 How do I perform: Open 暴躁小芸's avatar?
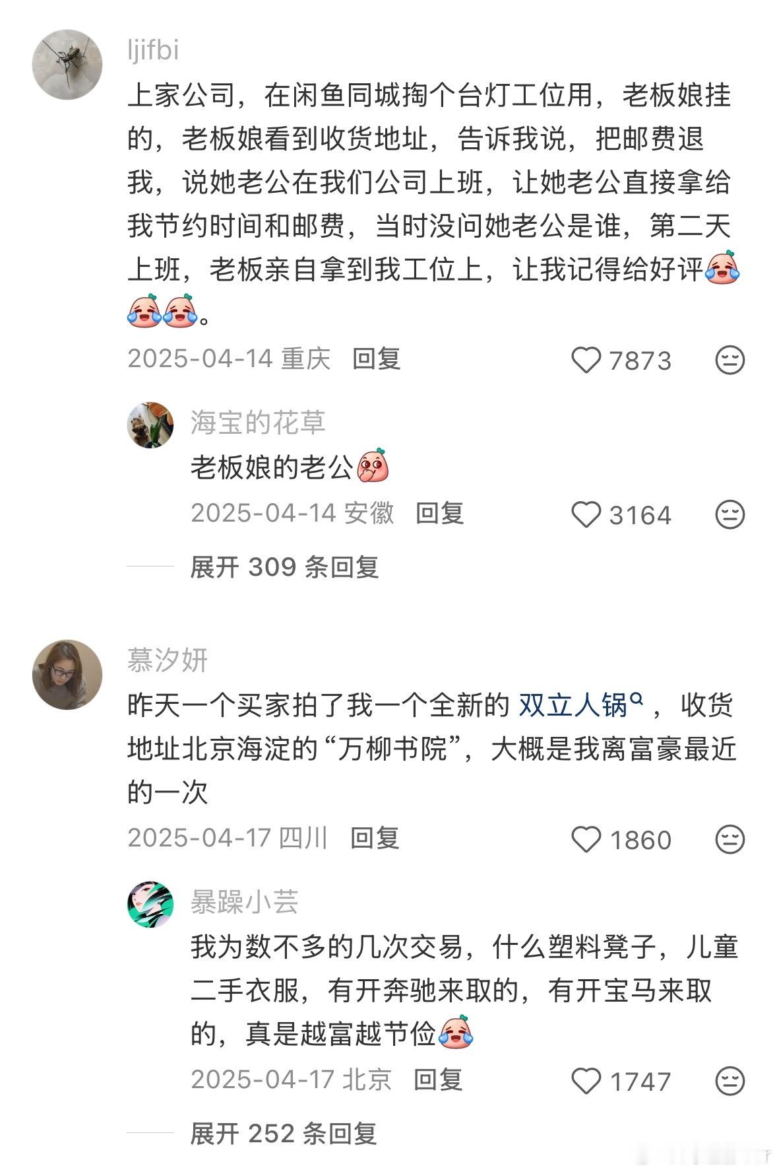(x=150, y=904)
